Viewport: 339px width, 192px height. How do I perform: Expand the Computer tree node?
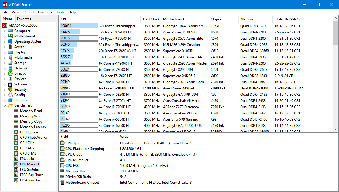point(4,31)
